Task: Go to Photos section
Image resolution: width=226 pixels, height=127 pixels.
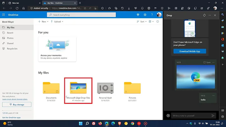Action: (x=17, y=38)
